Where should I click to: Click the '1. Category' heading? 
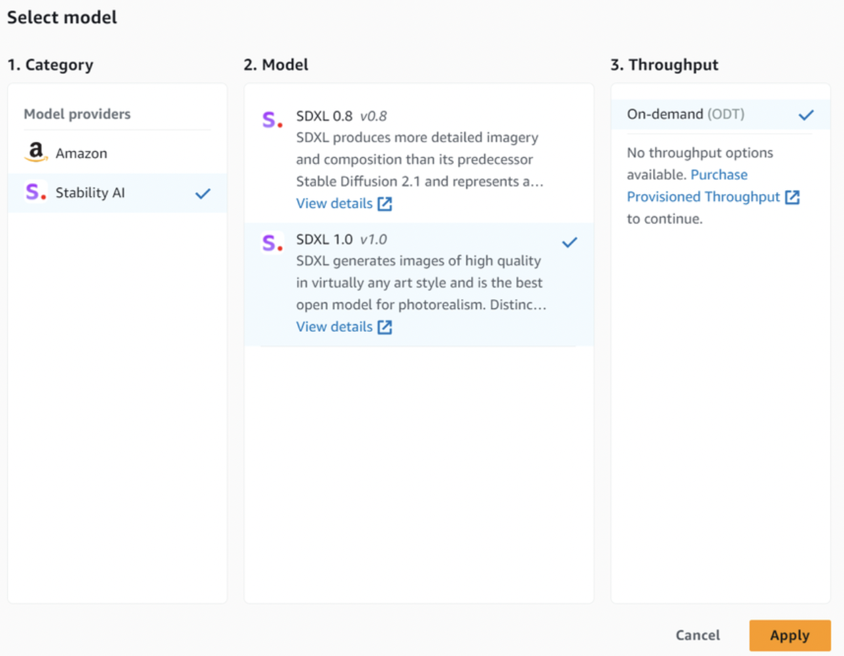click(x=50, y=65)
